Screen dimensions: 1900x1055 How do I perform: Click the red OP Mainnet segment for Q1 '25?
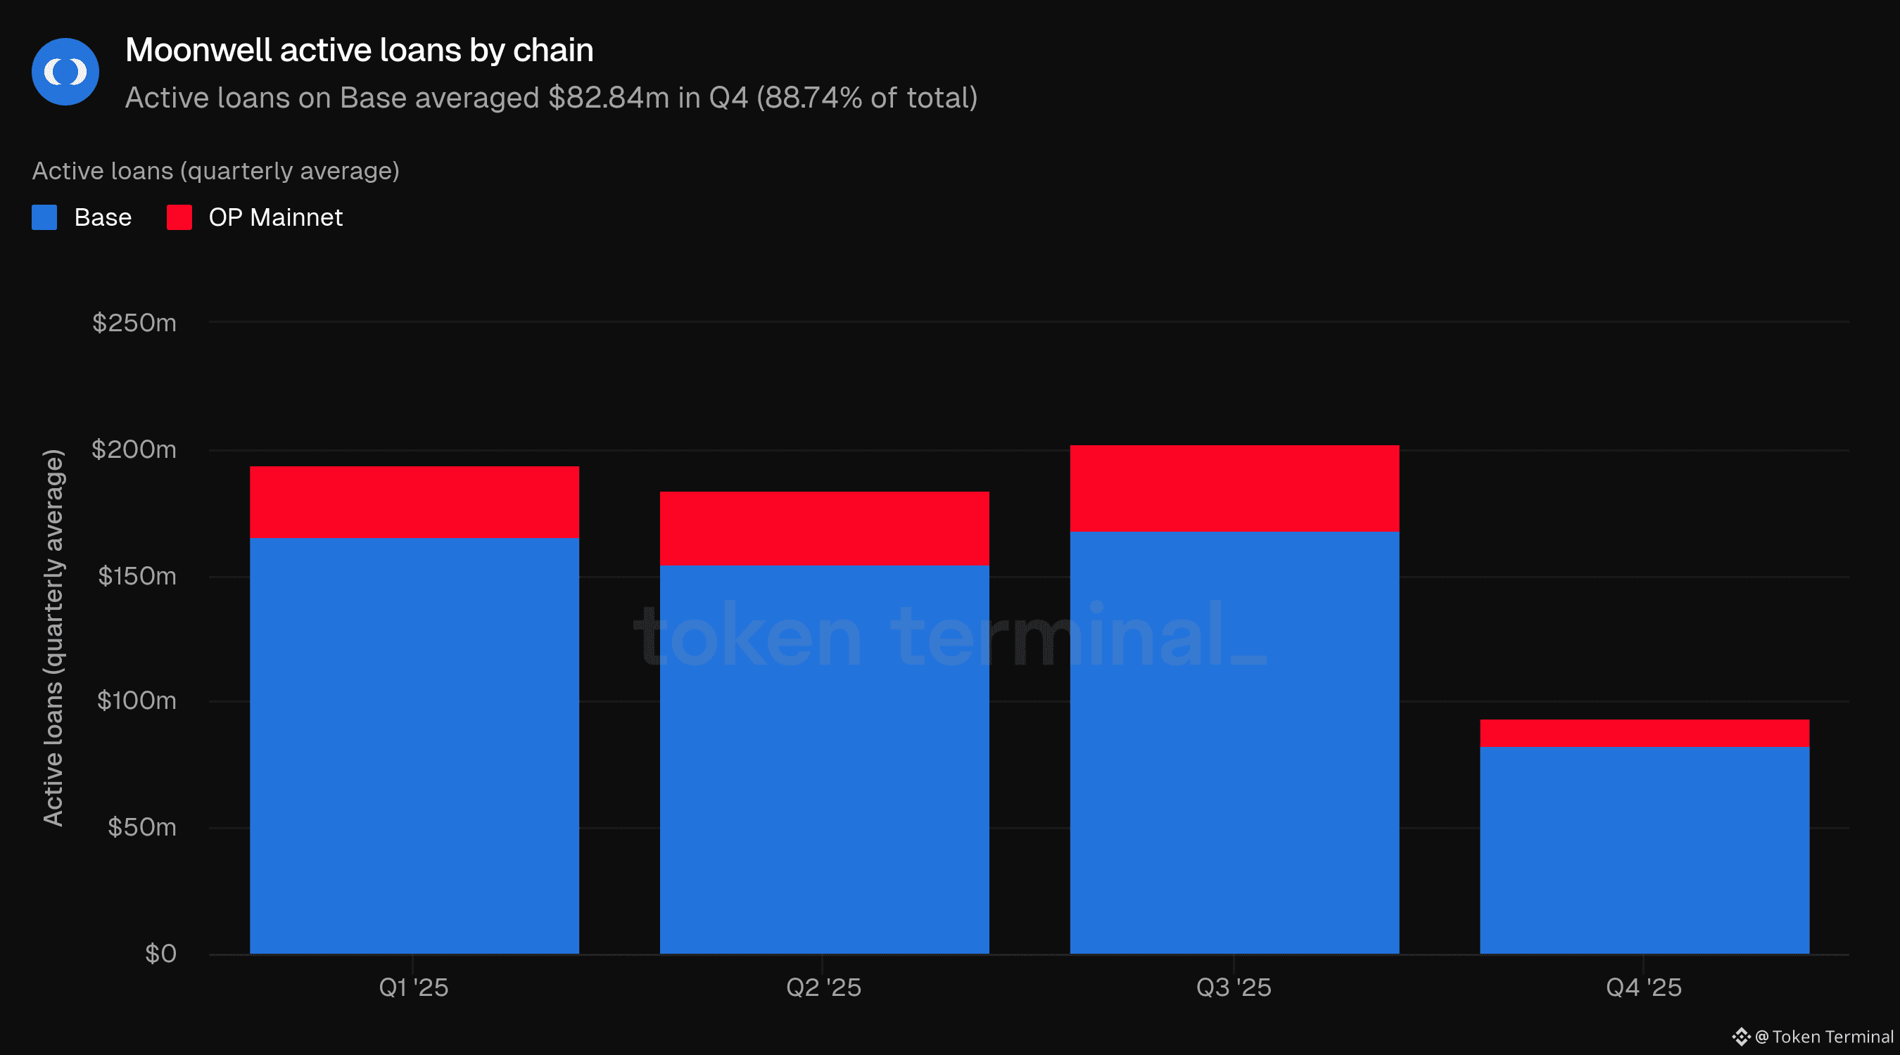(414, 501)
